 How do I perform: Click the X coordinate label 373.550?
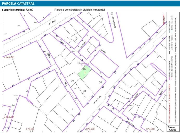tap(30, 129)
